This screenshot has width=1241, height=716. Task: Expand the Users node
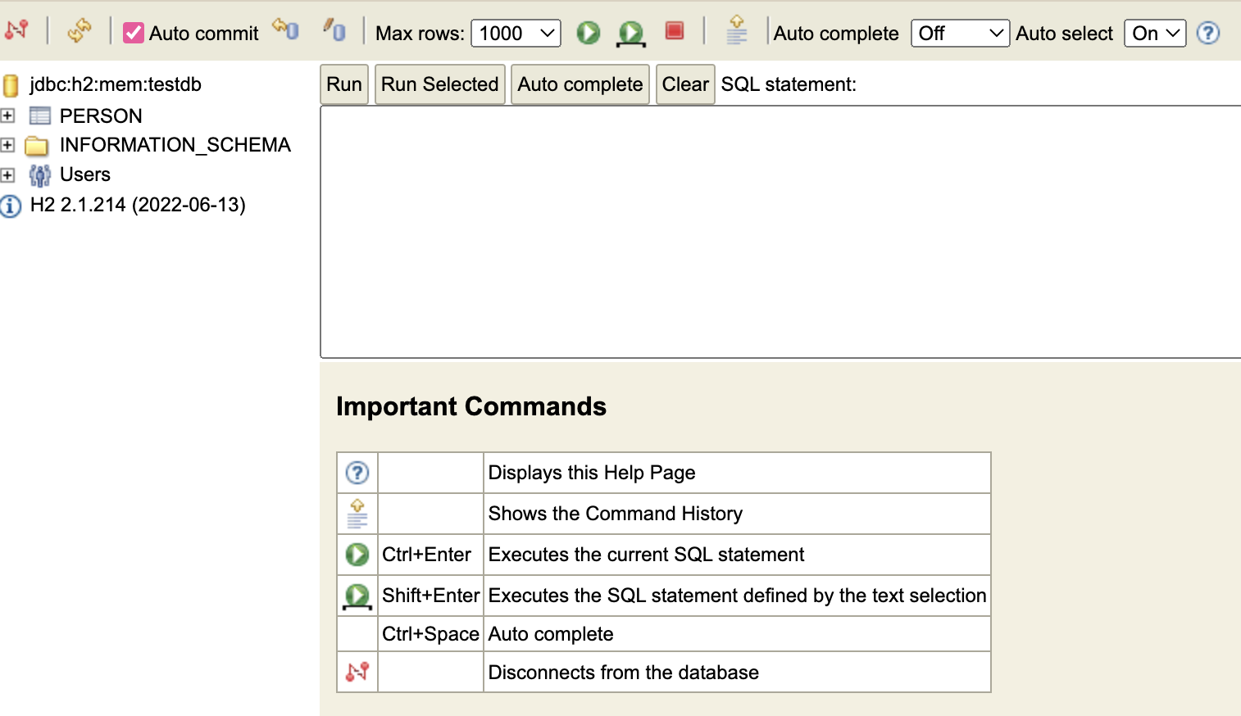click(8, 174)
